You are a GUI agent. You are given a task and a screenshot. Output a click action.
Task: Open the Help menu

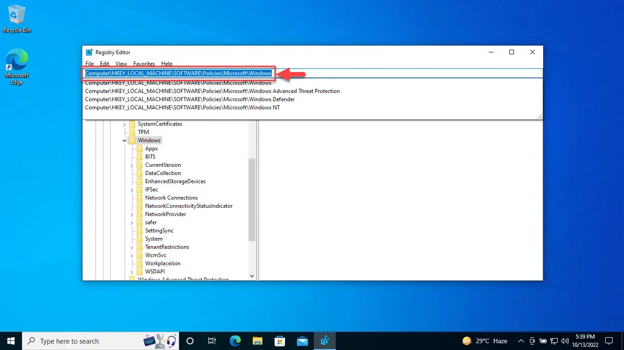(x=167, y=64)
